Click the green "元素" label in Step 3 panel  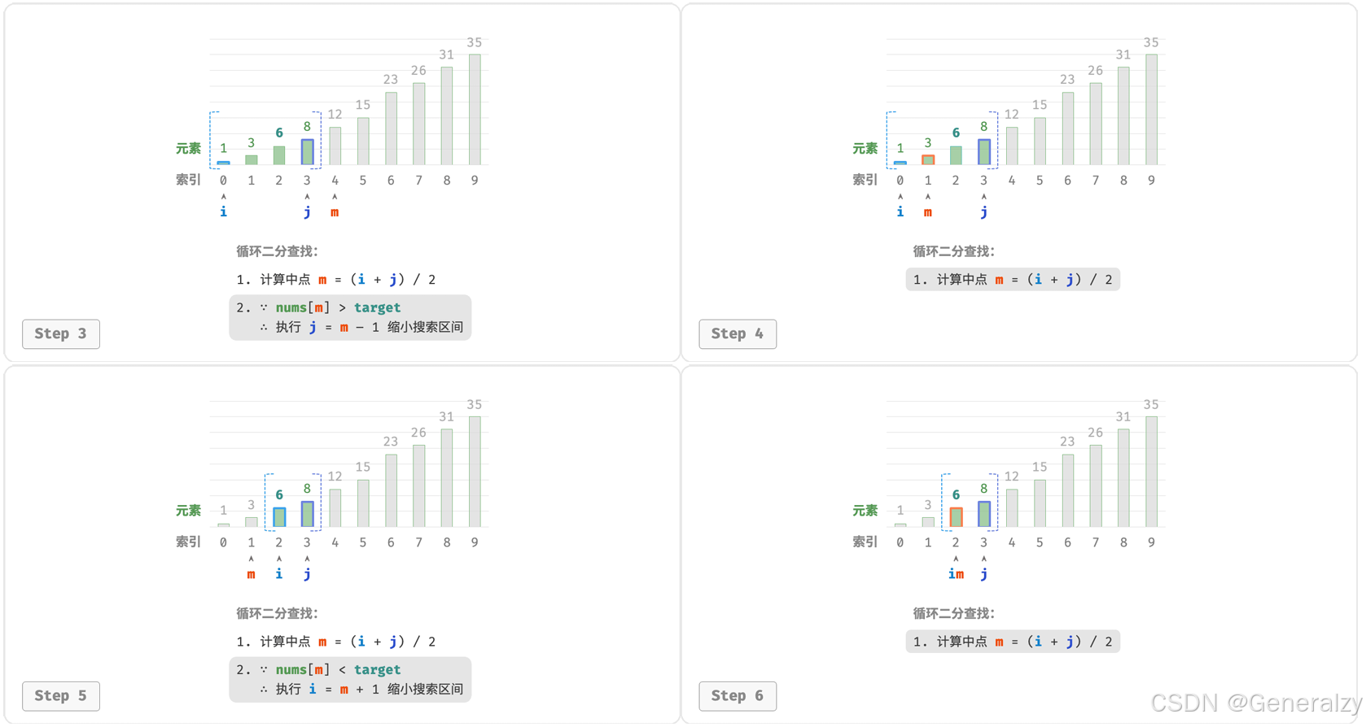(x=188, y=148)
